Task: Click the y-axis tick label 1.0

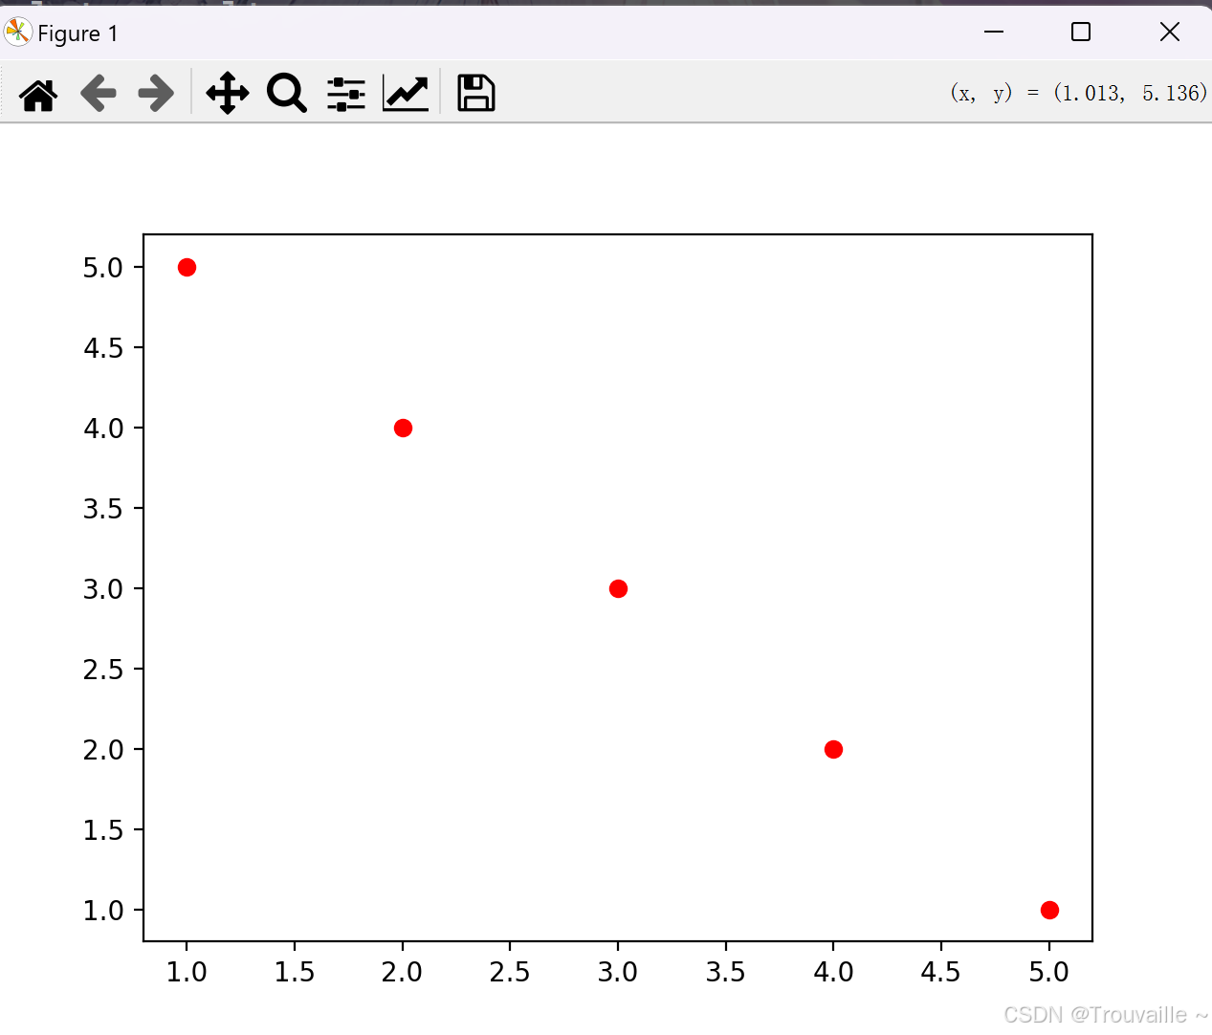Action: [103, 911]
